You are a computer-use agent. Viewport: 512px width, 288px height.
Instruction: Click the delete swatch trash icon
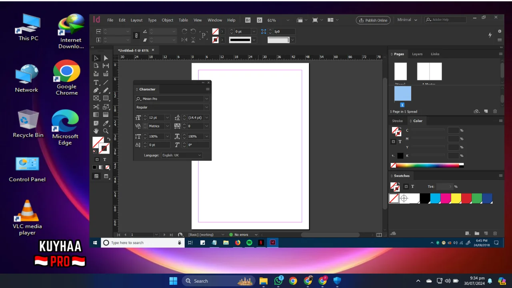[x=495, y=233]
